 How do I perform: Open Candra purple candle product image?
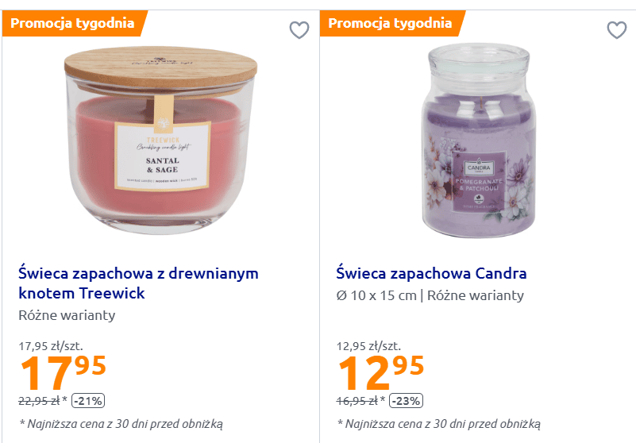(x=479, y=141)
